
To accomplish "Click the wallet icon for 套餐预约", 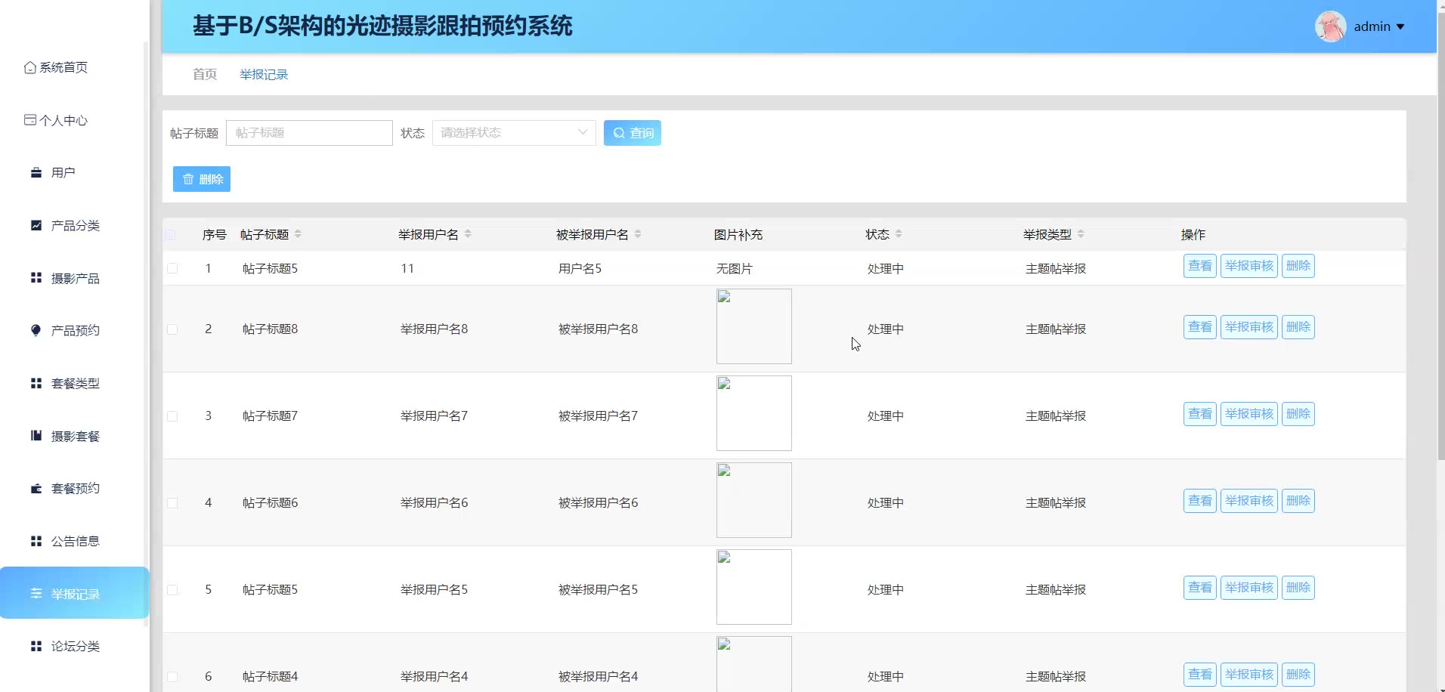I will [x=36, y=489].
